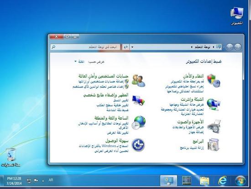Switch the AR language bar indicator
Image resolution: width=251 pixels, height=189 pixels.
point(51,180)
